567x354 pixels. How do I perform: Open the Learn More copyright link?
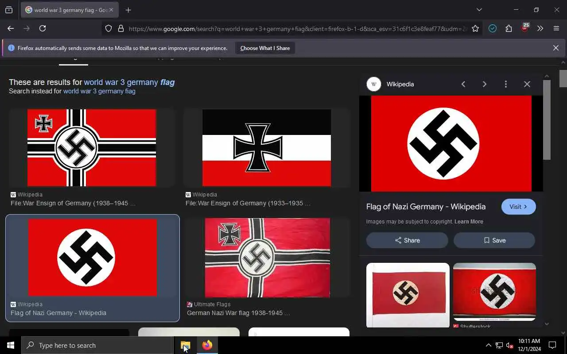coord(469,222)
